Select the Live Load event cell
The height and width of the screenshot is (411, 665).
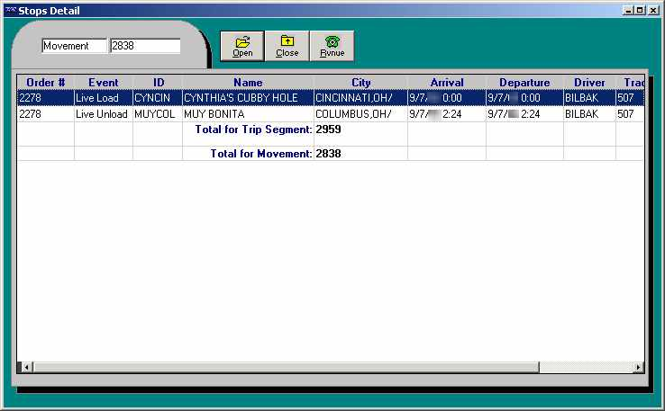[104, 98]
